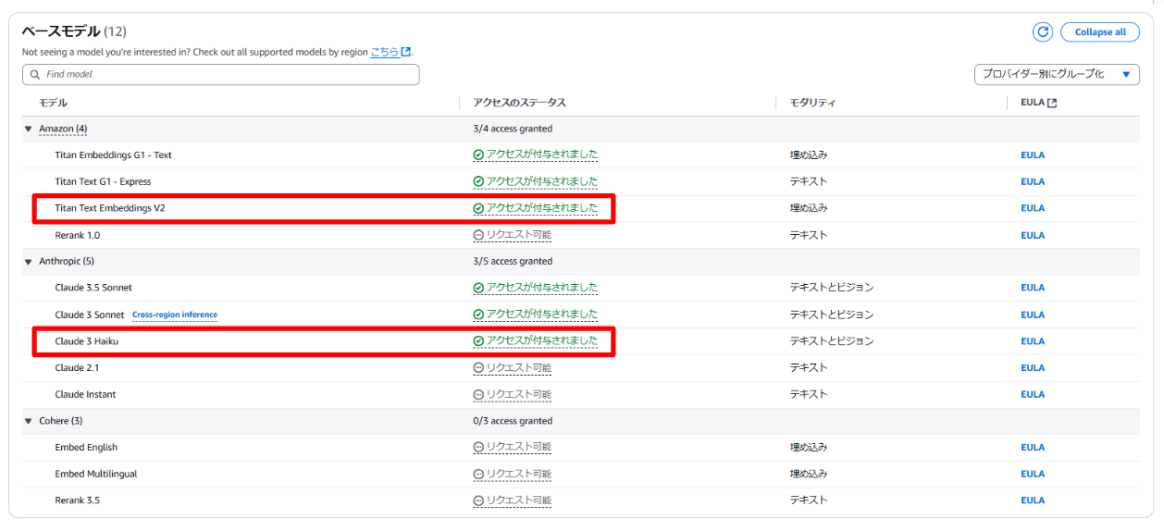Click access granted status for Claude 3.5 Sonnet
Image resolution: width=1164 pixels, height=531 pixels.
click(536, 288)
